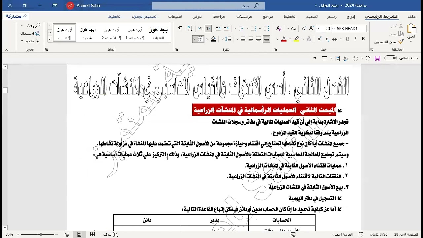This screenshot has width=423, height=238.
Task: Click the استبدال (Replace) button
Action: [30, 33]
